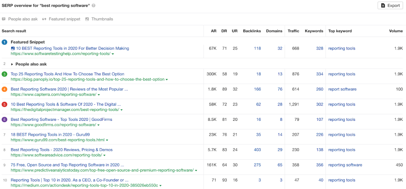Click the Volume column header
Screen dimensions: 406x189
[396, 31]
